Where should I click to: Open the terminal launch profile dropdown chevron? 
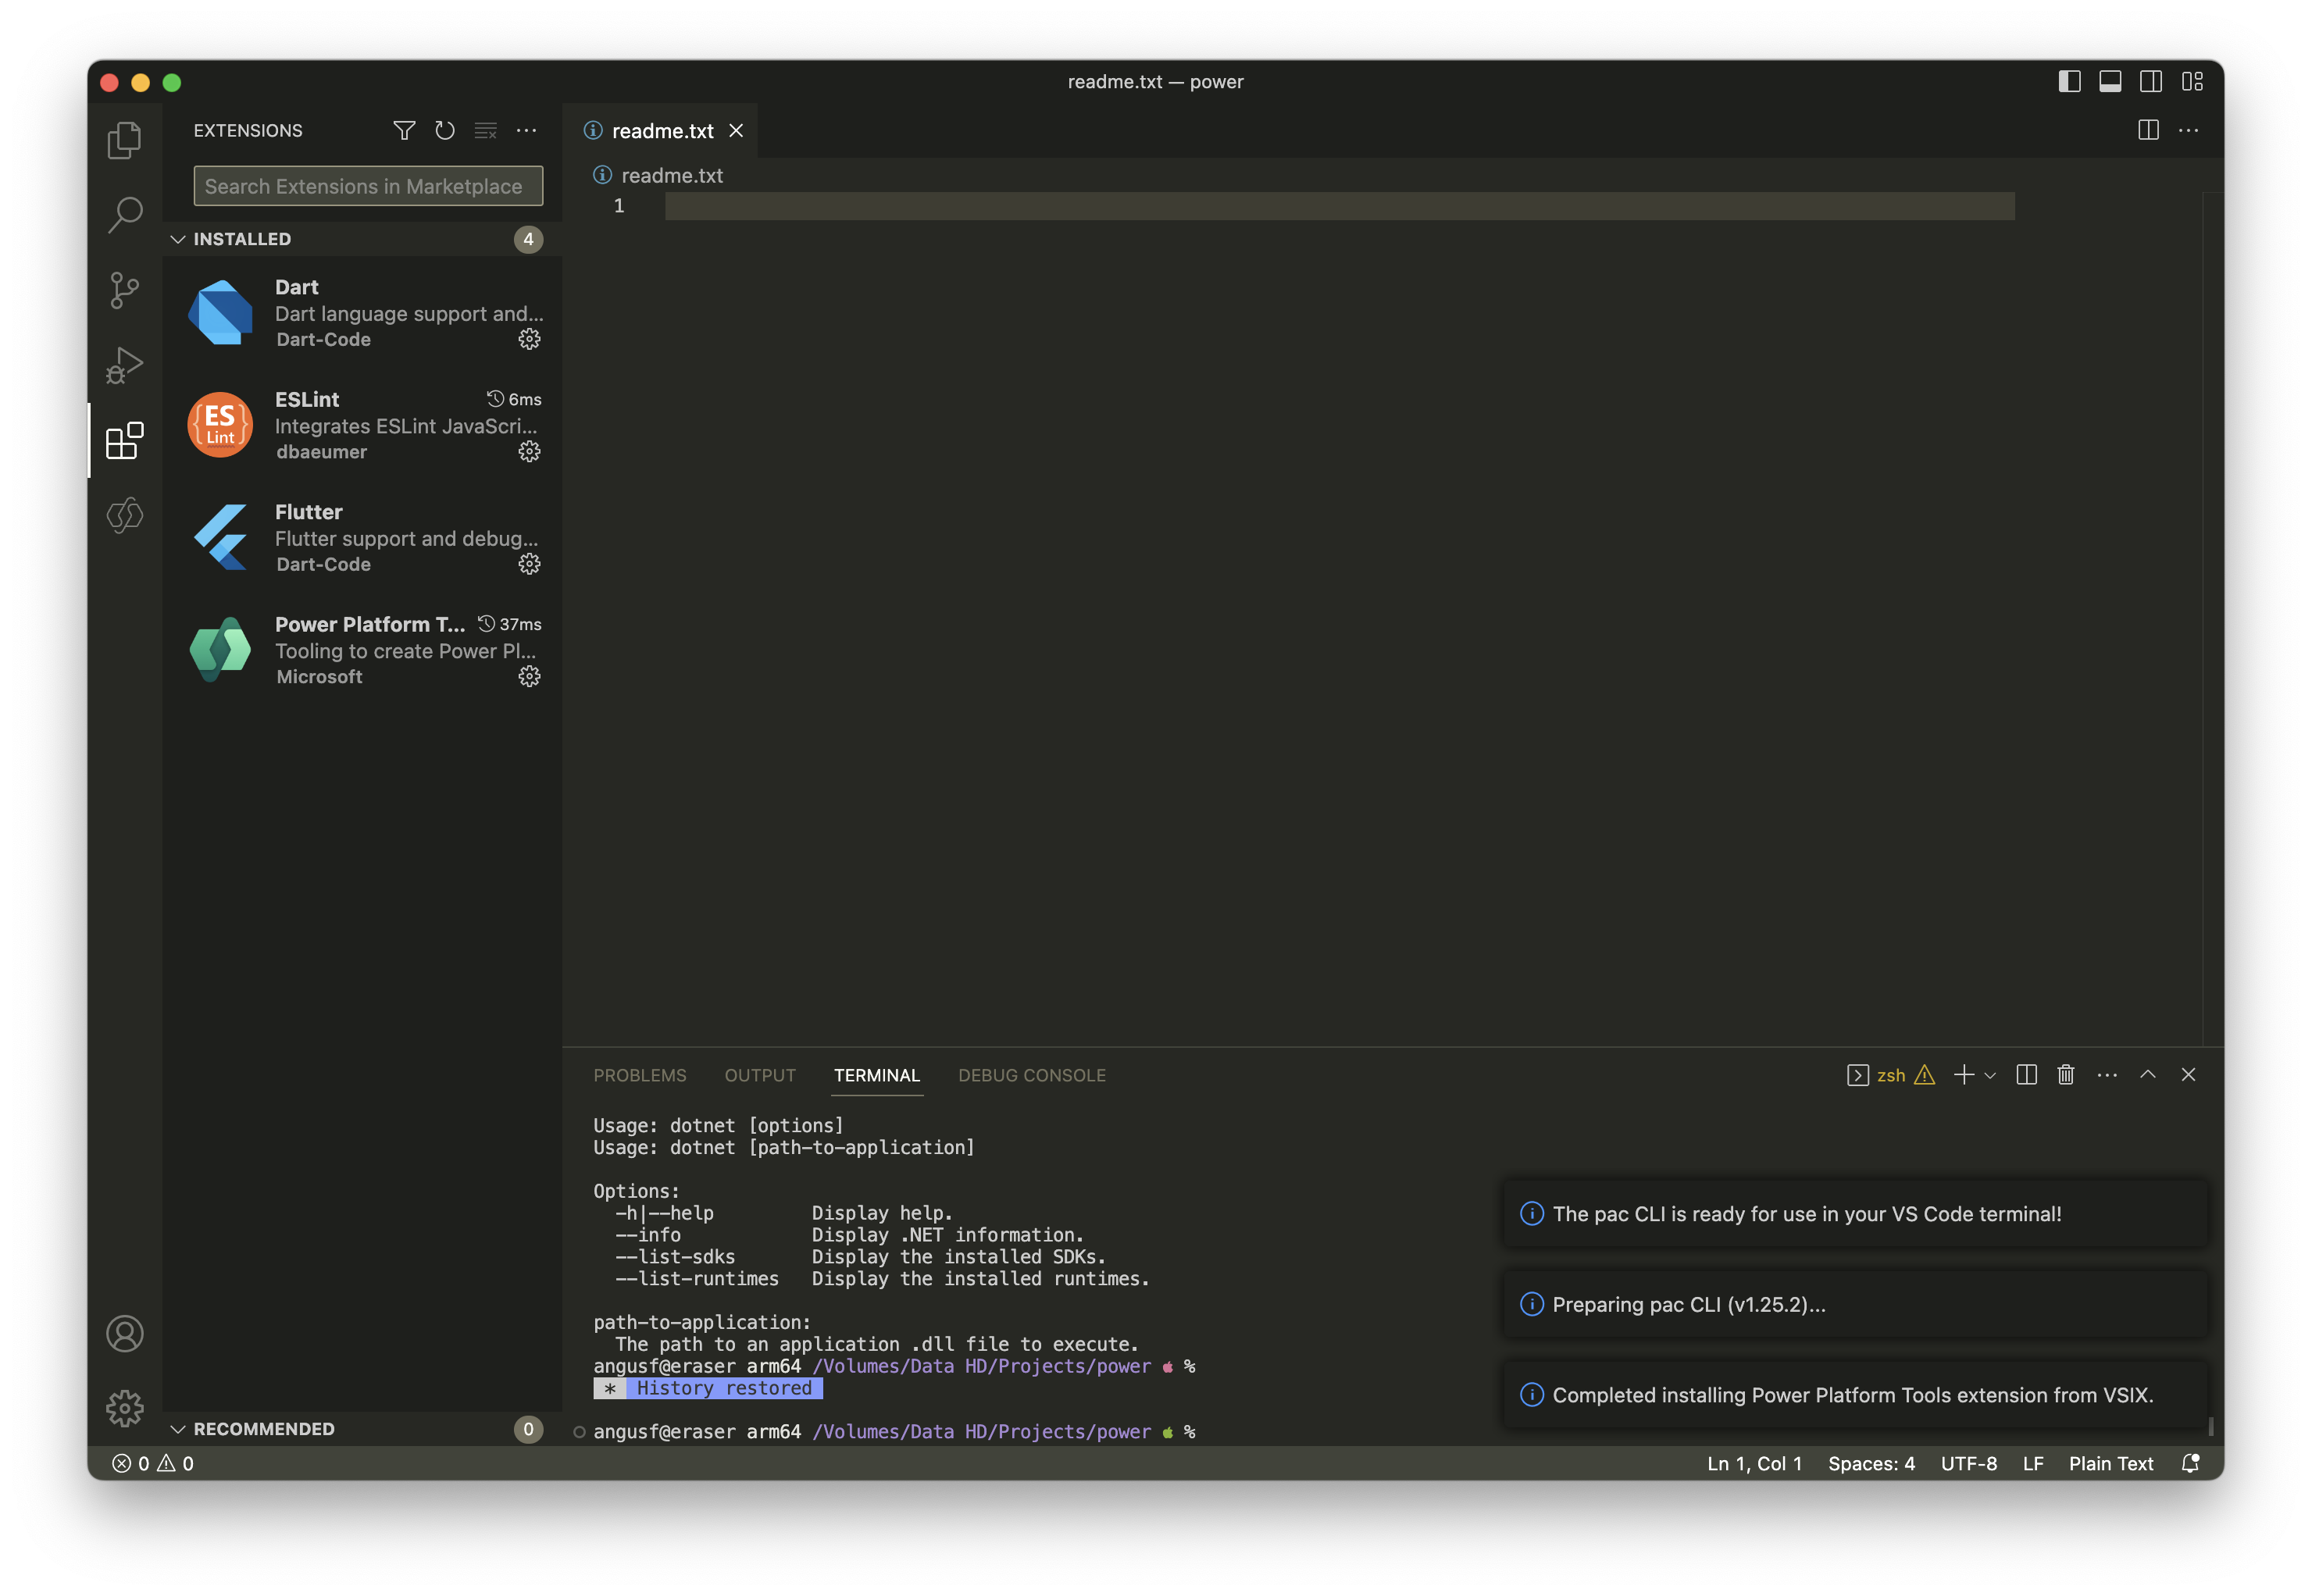[1991, 1074]
